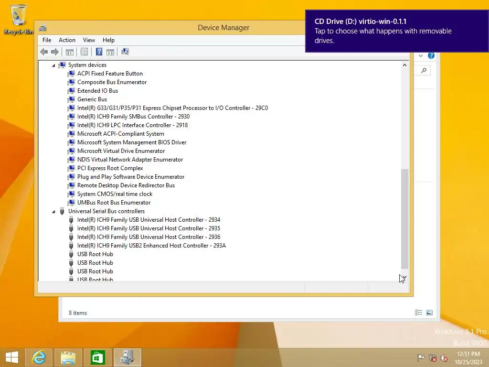The width and height of the screenshot is (489, 367).
Task: Select ACPI Fixed Feature Button
Action: (x=110, y=74)
